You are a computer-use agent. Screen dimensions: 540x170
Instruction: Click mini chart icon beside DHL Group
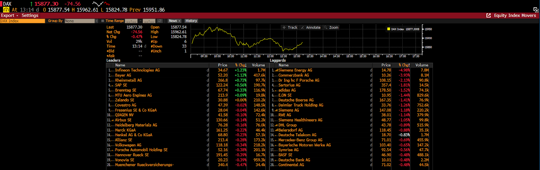tap(276, 125)
